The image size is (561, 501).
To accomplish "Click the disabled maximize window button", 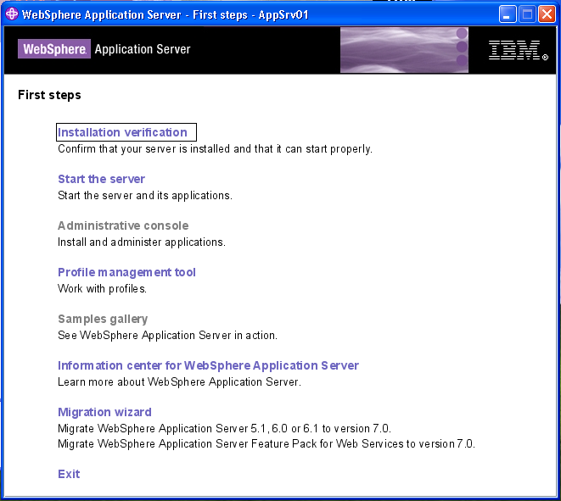I will pyautogui.click(x=527, y=14).
